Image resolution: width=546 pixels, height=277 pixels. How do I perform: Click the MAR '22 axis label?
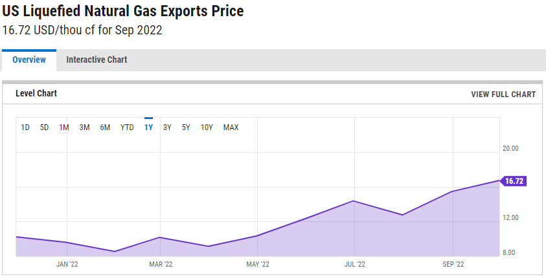161,265
